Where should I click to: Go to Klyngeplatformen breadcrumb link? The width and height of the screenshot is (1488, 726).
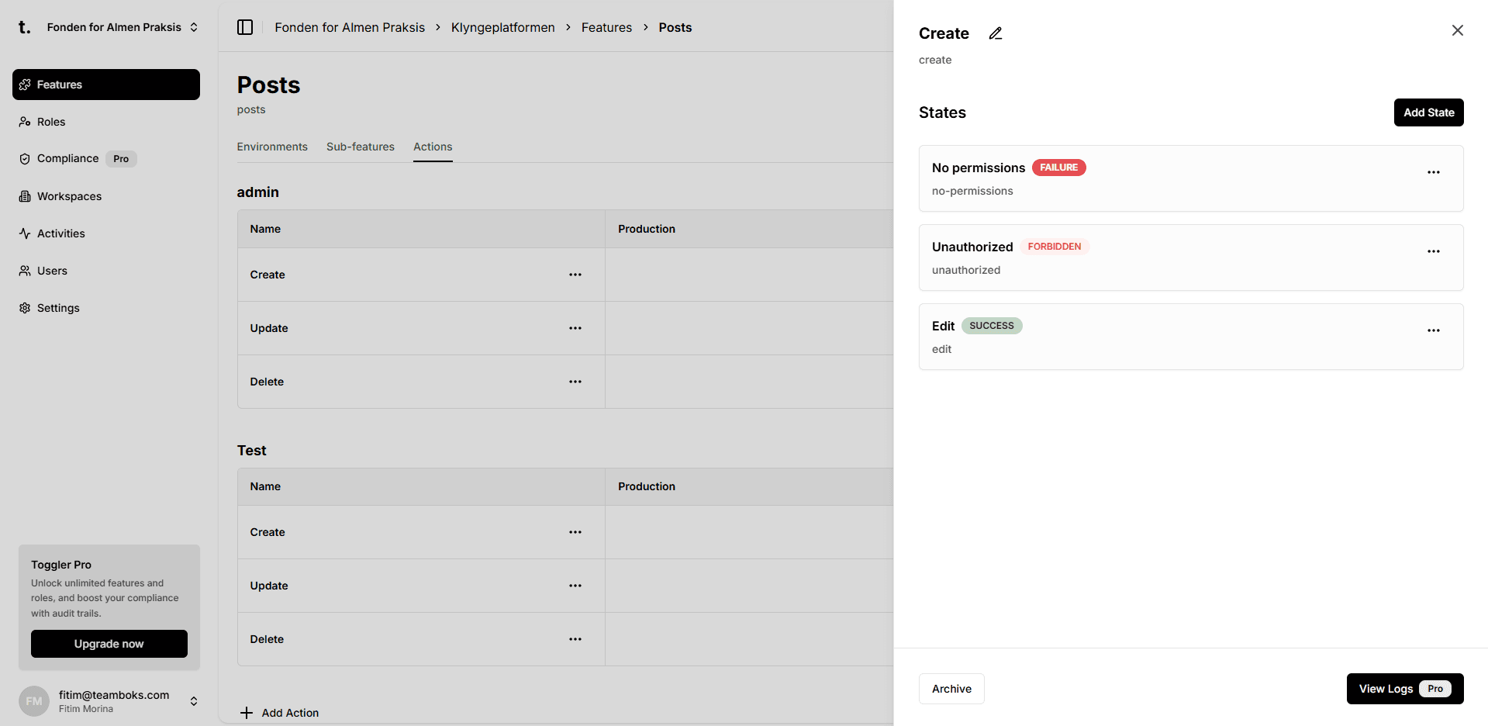pos(502,27)
